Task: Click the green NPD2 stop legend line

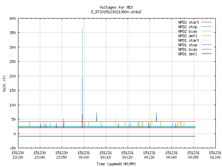Action: 206,27
